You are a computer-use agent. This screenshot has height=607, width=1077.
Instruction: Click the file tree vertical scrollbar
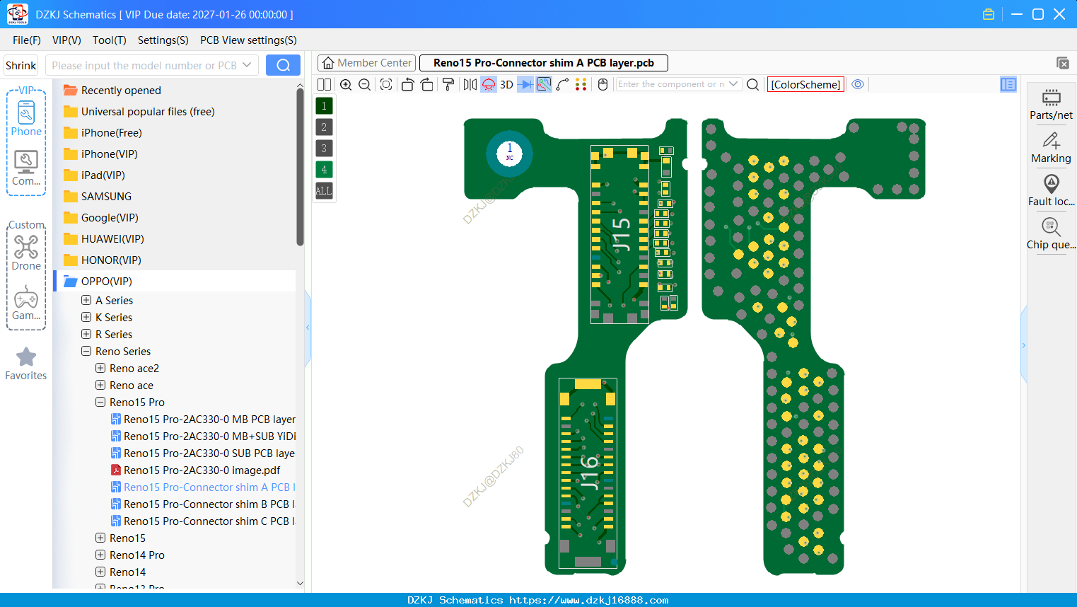click(300, 166)
